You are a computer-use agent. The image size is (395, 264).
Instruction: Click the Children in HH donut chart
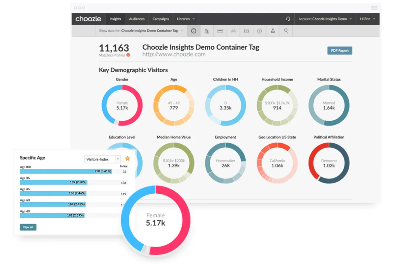pos(225,105)
